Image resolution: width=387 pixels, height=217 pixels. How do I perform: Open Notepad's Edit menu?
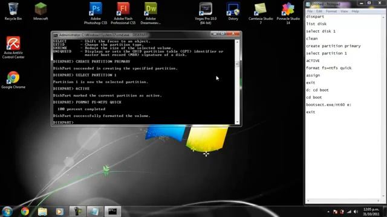tap(319, 11)
